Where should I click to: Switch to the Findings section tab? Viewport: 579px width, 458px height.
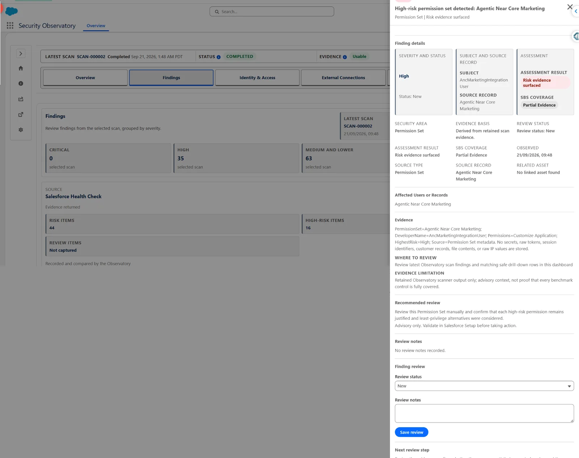click(x=171, y=78)
